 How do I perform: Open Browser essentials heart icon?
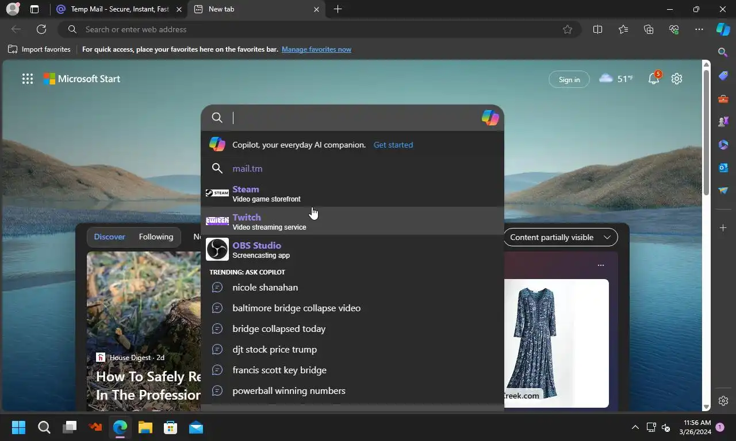(674, 29)
